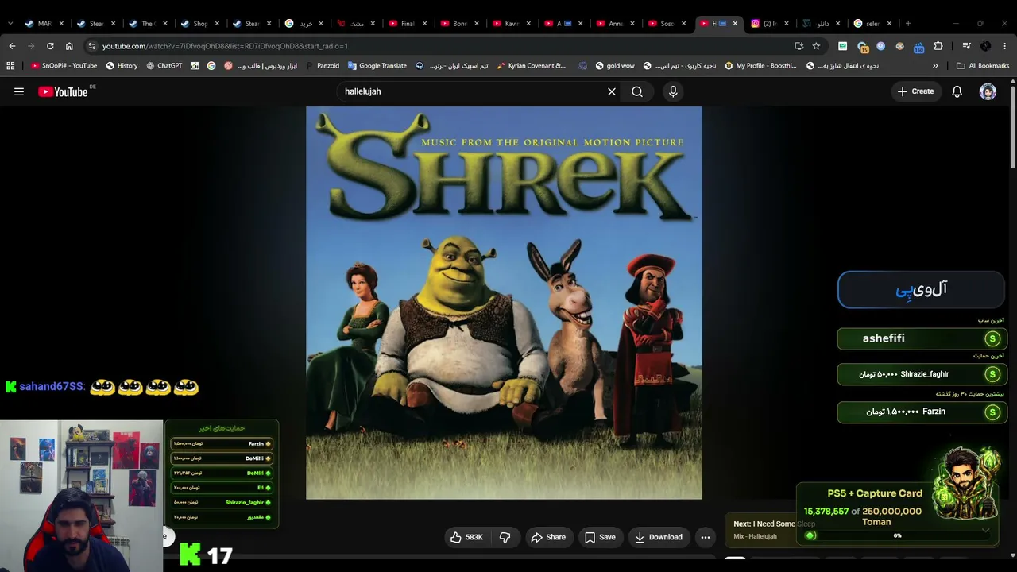Screen dimensions: 1017x572
Task: Open the SnOoPi# - YouTube bookmark
Action: click(64, 66)
